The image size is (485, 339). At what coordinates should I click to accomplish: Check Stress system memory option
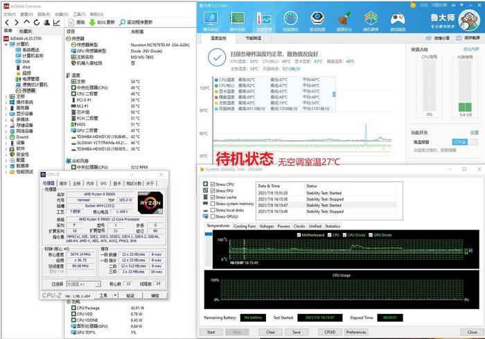click(213, 204)
